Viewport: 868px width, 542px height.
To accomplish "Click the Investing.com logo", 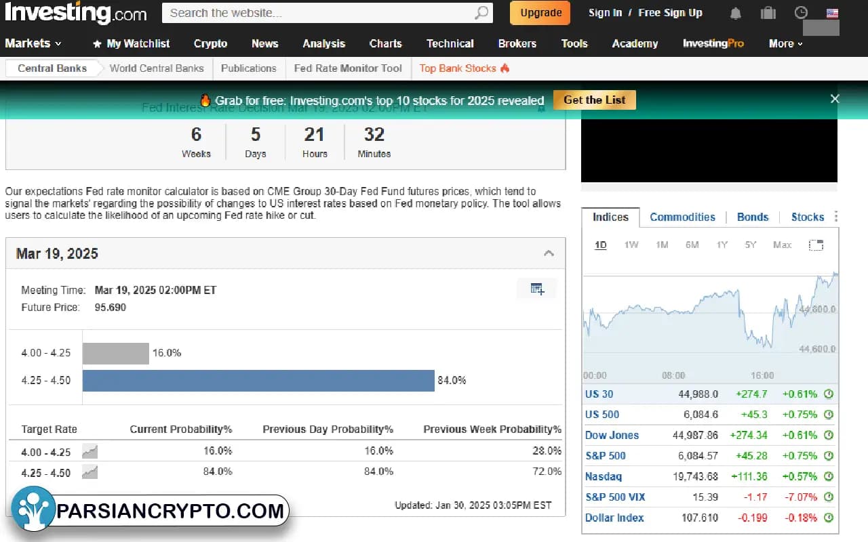I will 75,13.
